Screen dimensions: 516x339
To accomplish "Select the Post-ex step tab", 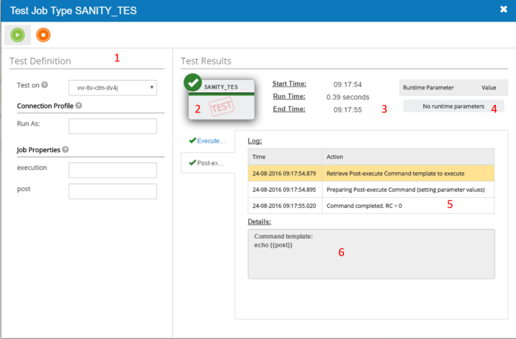I will click(208, 163).
